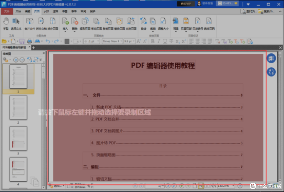This screenshot has height=192, width=284.
Task: Click the Search (S) button
Action: 266,12
